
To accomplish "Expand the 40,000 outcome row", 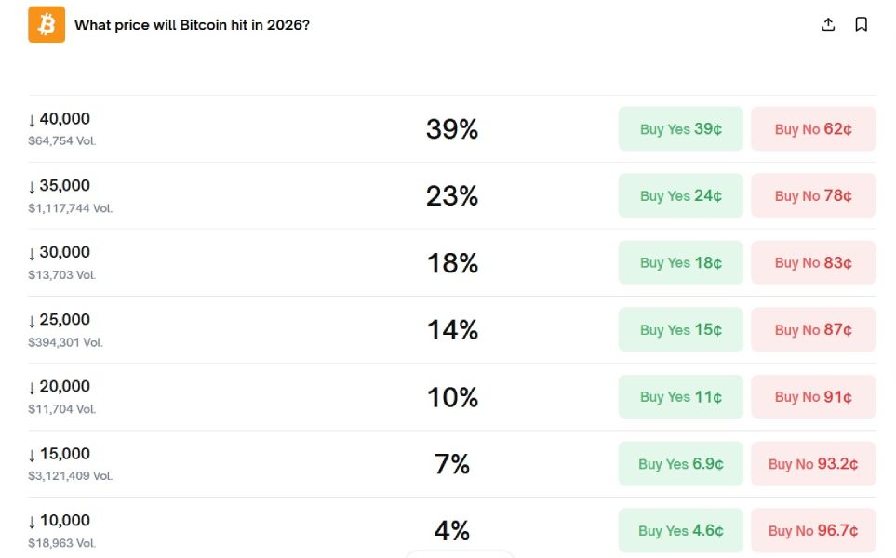I will 279,128.
